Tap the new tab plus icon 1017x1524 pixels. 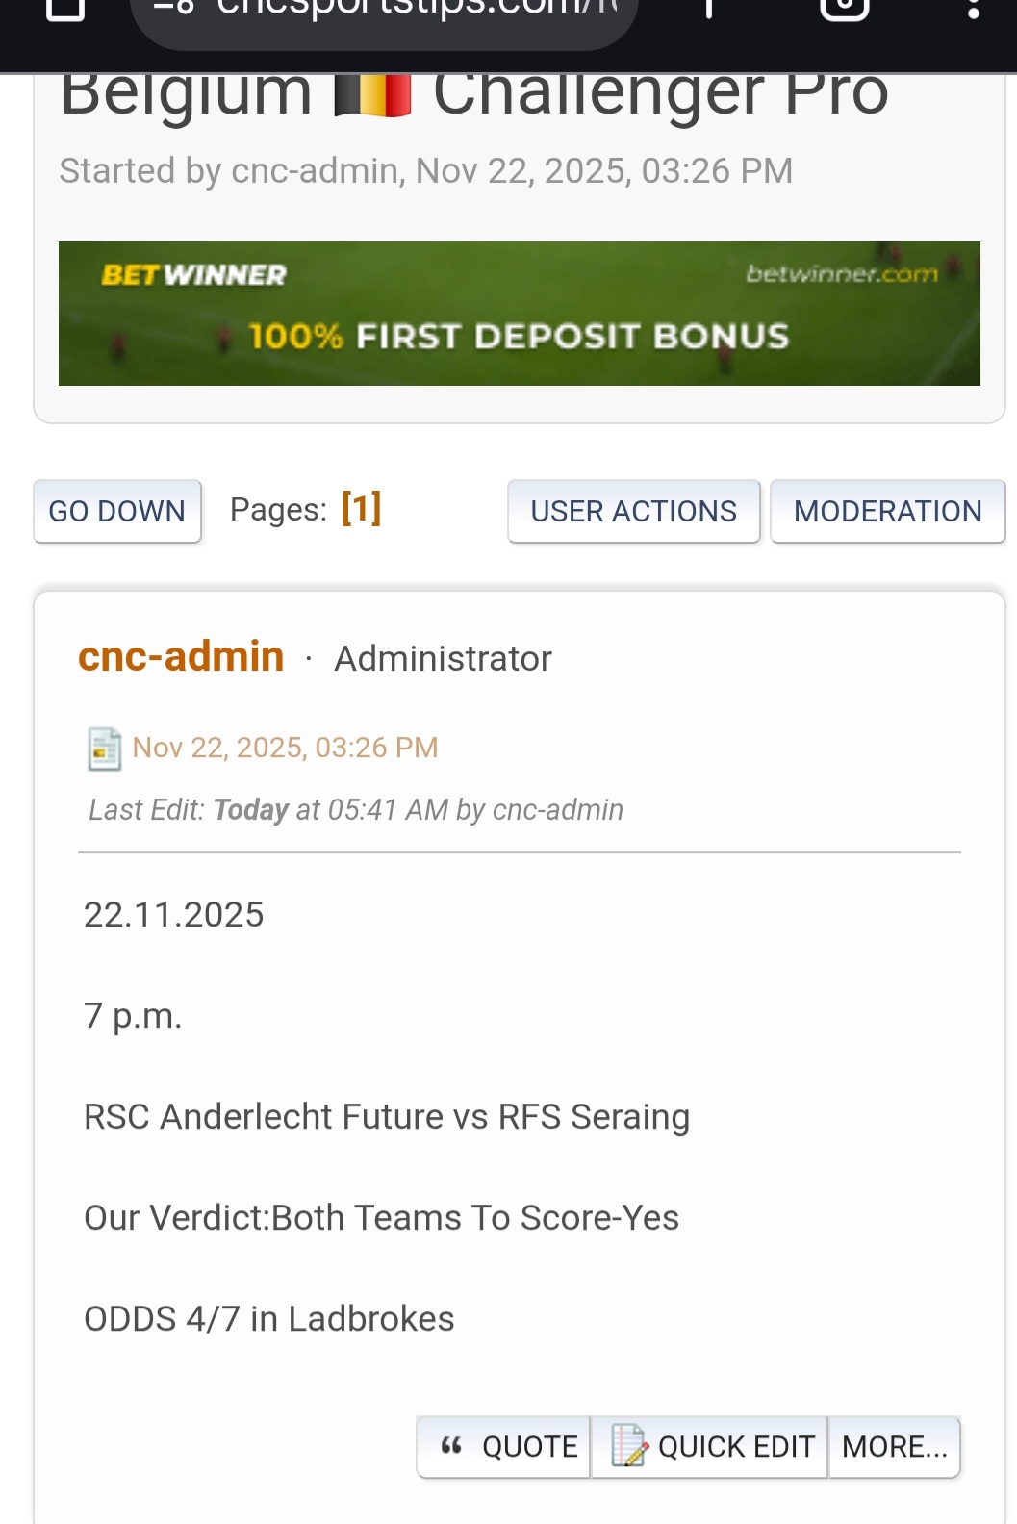click(708, 8)
